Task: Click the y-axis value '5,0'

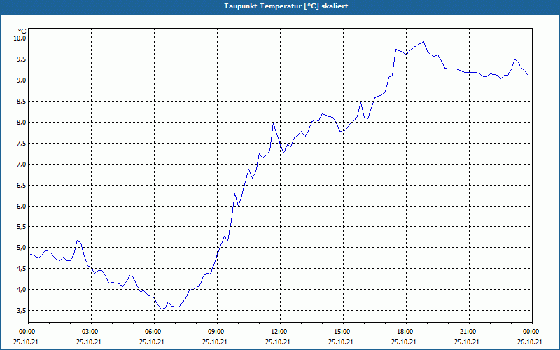Action: tap(22, 248)
